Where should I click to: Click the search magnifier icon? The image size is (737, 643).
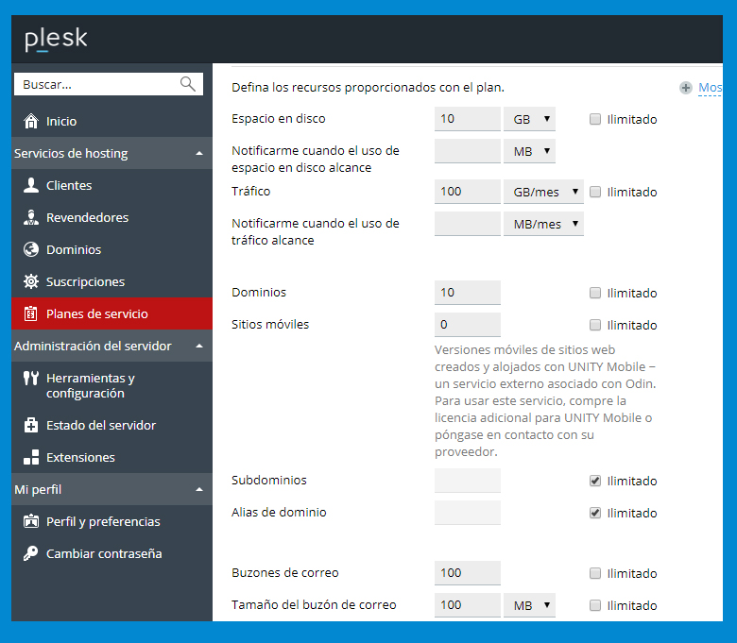click(x=187, y=84)
